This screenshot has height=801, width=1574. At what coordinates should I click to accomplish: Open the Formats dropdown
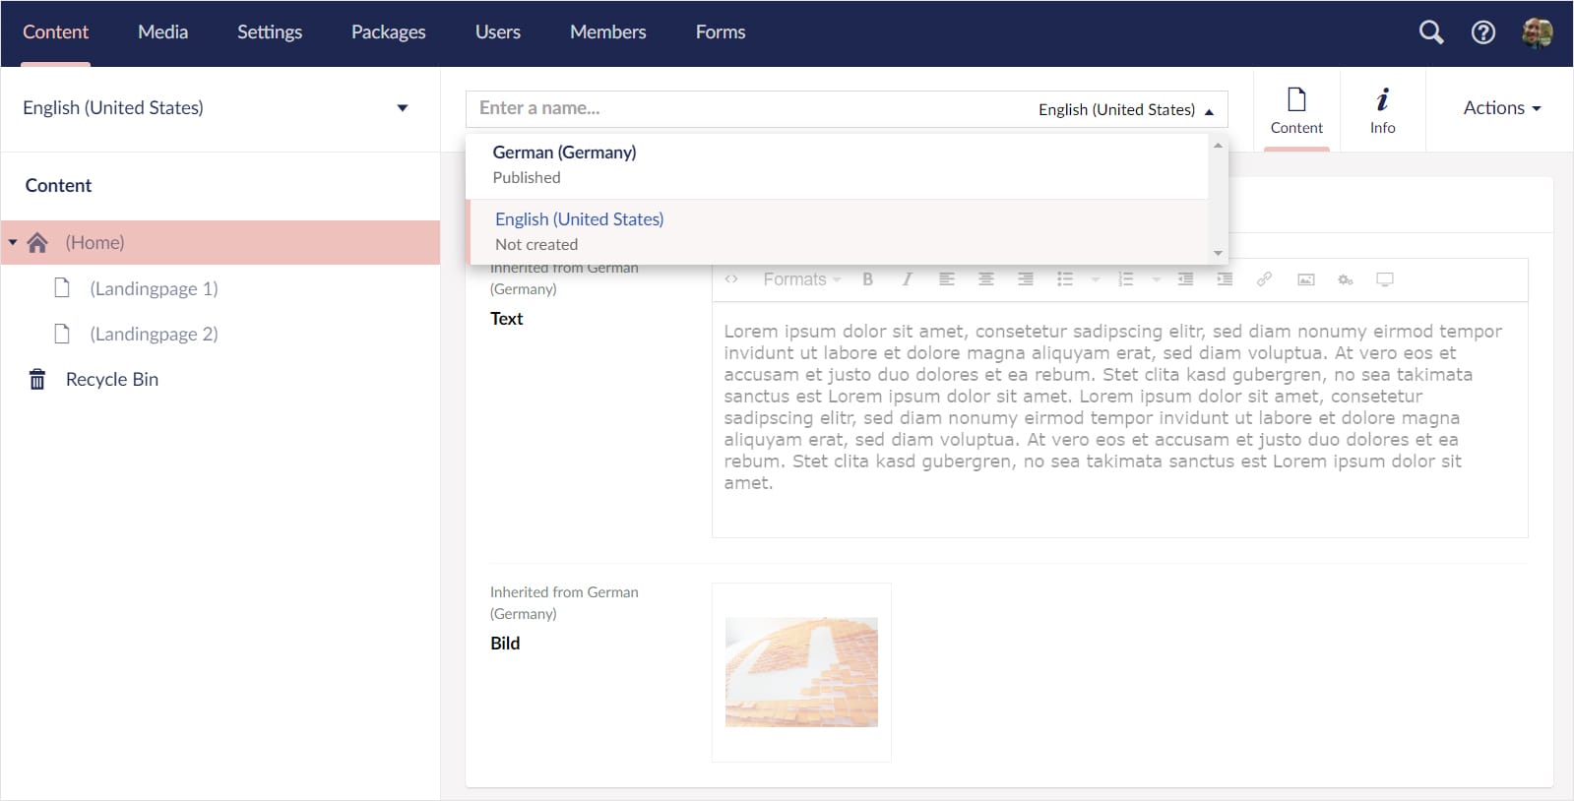[801, 279]
